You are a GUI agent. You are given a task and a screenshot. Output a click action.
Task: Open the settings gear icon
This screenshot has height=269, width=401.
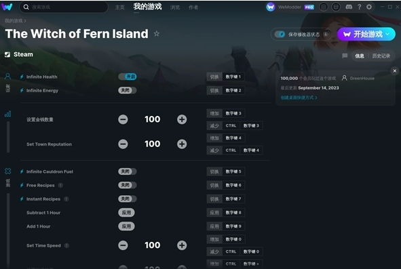[369, 7]
